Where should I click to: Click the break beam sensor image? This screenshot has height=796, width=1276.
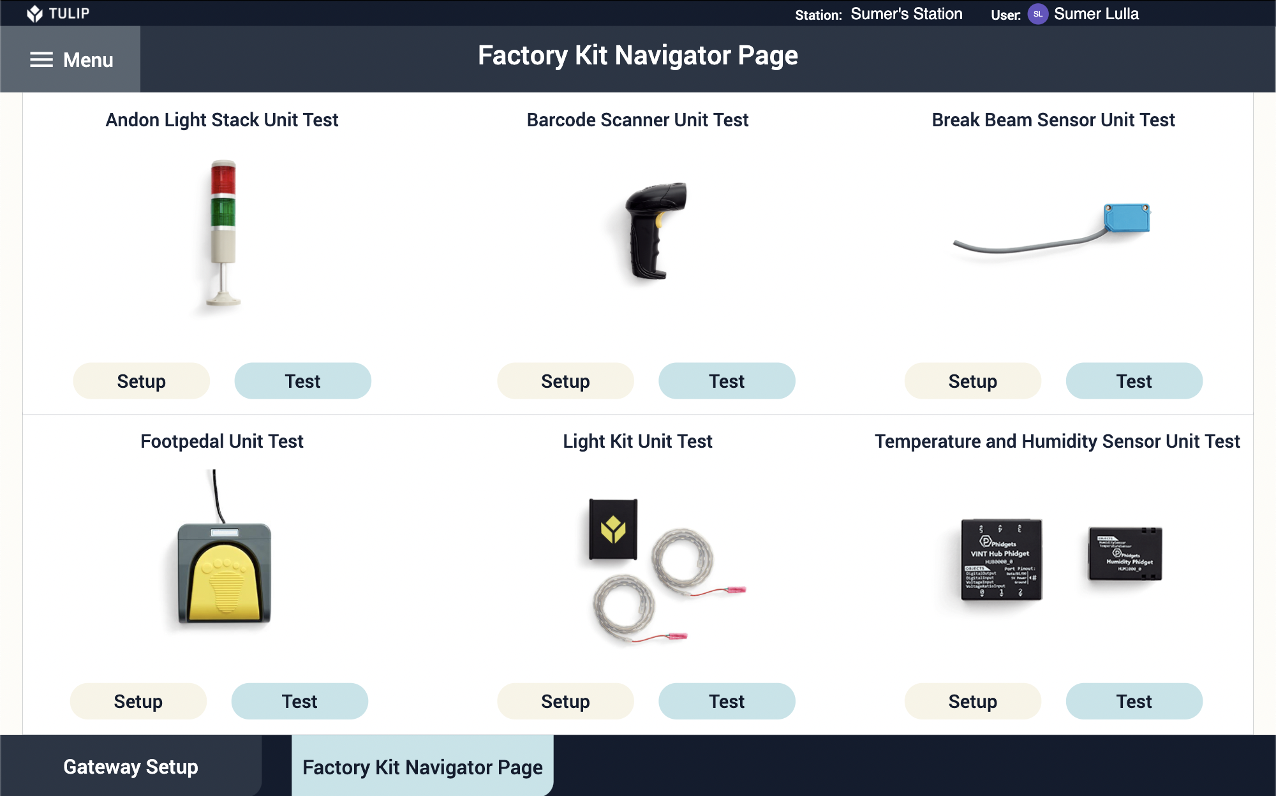(1051, 228)
